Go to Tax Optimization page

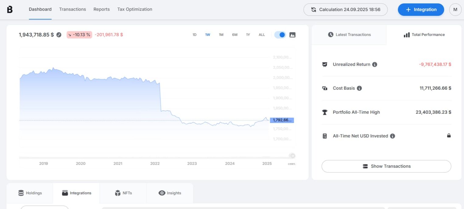pyautogui.click(x=135, y=9)
